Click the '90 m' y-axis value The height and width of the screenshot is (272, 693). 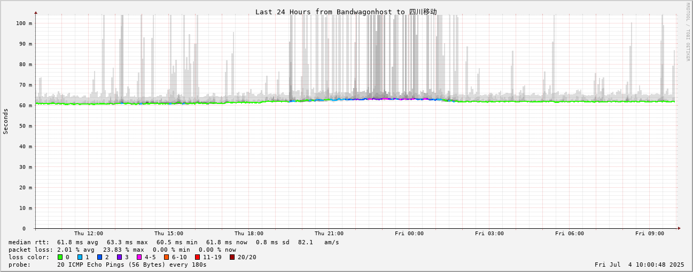click(26, 44)
